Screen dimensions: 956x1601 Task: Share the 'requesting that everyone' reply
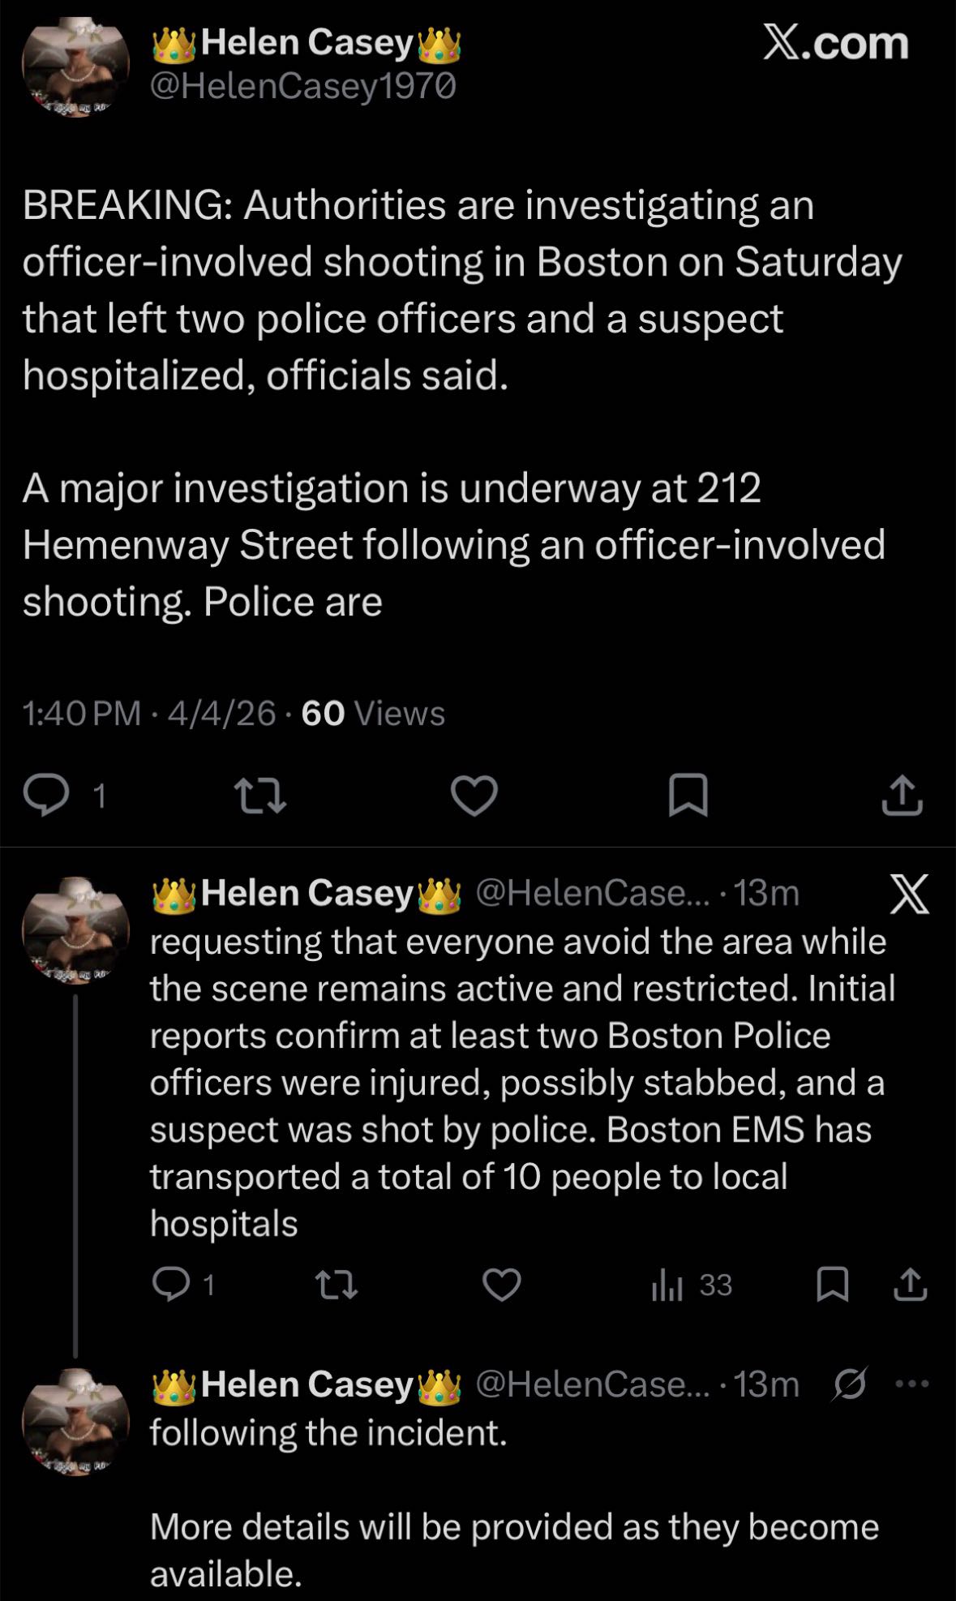pyautogui.click(x=910, y=1285)
